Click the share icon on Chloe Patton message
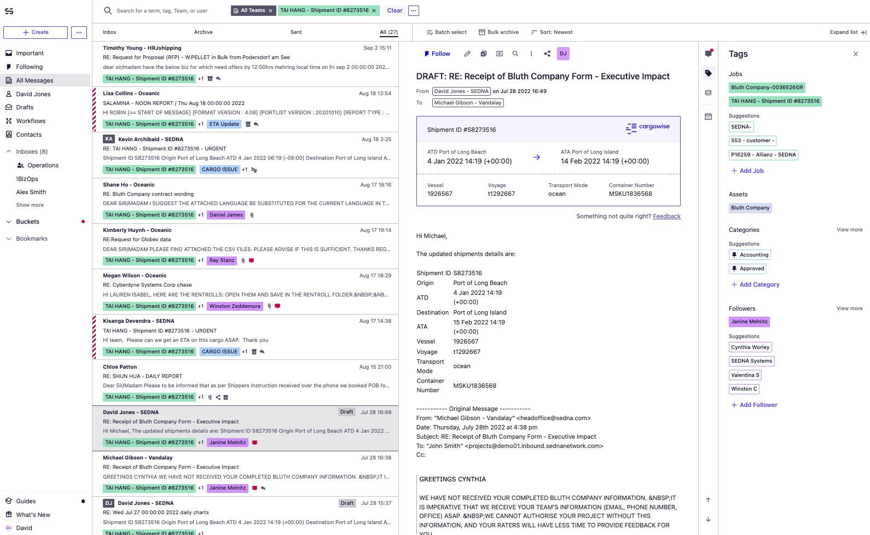The height and width of the screenshot is (535, 870). [x=218, y=398]
